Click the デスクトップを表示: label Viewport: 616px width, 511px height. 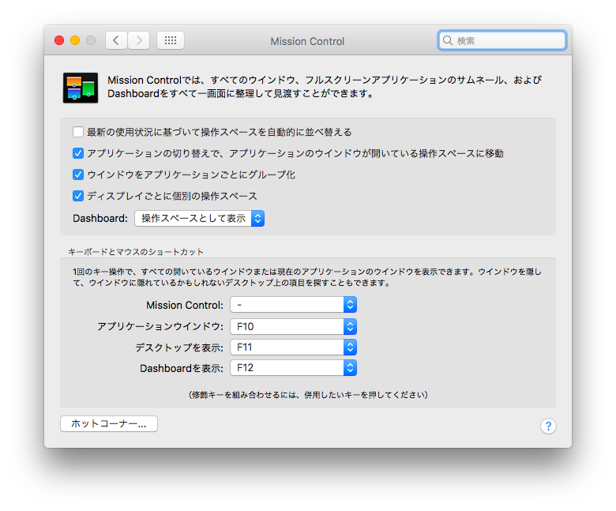(x=179, y=348)
